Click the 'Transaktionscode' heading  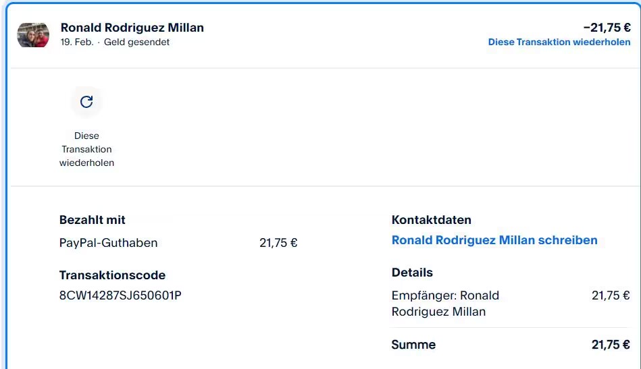(x=112, y=275)
